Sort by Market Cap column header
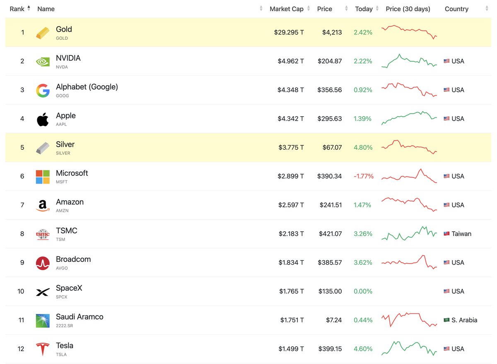Screen dimensions: 497x364 click(287, 9)
